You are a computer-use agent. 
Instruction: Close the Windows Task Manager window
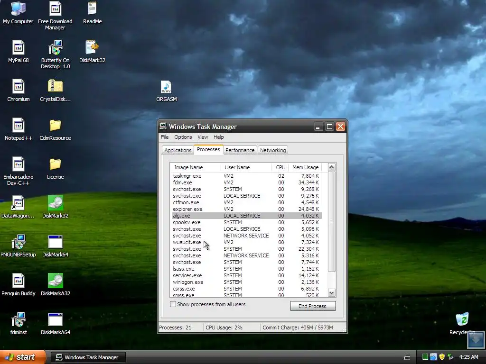[341, 126]
